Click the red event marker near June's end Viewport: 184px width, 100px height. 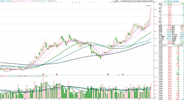coord(108,74)
